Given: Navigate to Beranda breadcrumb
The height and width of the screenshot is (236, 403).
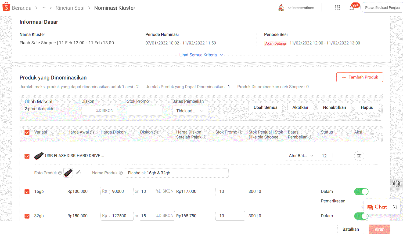Looking at the screenshot, I should 21,8.
